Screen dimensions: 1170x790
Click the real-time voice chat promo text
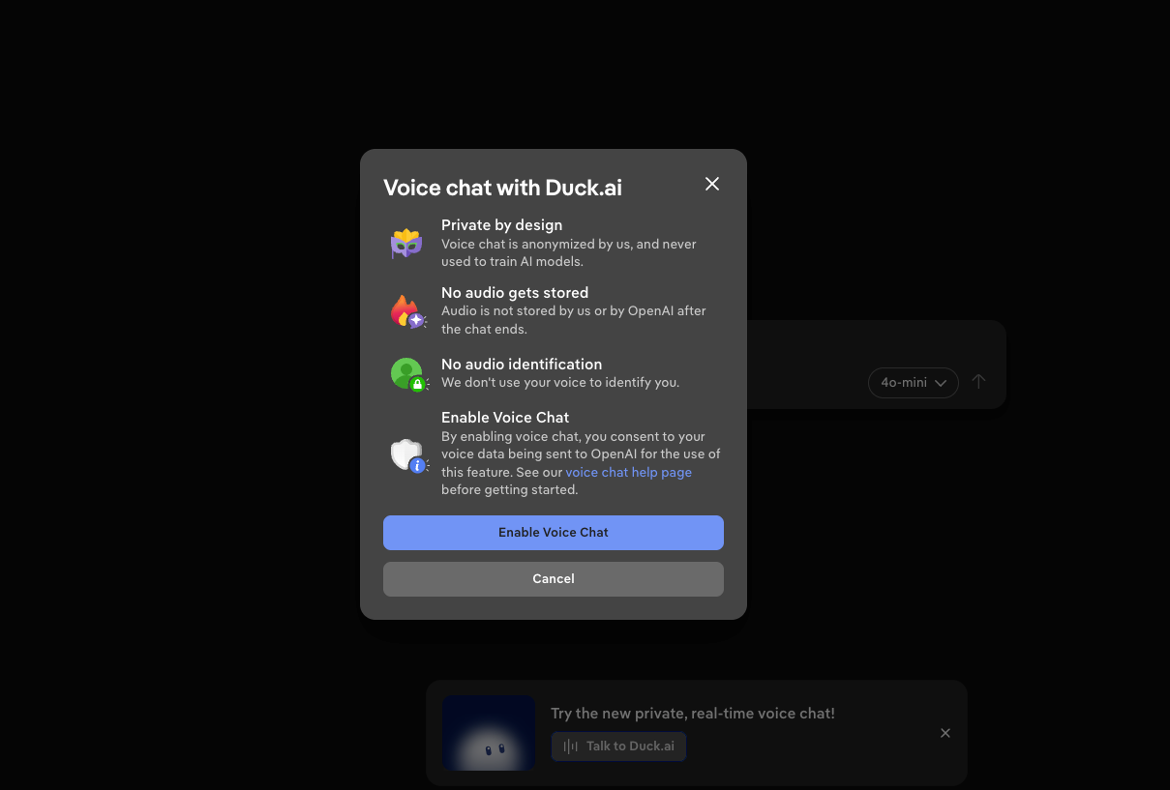coord(692,713)
